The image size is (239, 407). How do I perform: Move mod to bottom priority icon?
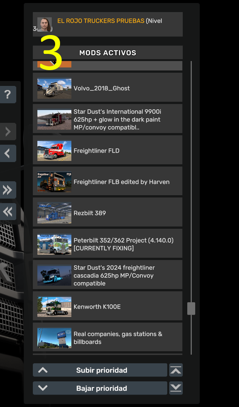[x=176, y=388]
